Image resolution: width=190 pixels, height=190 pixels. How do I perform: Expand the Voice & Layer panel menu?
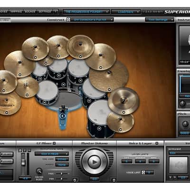click(157, 143)
